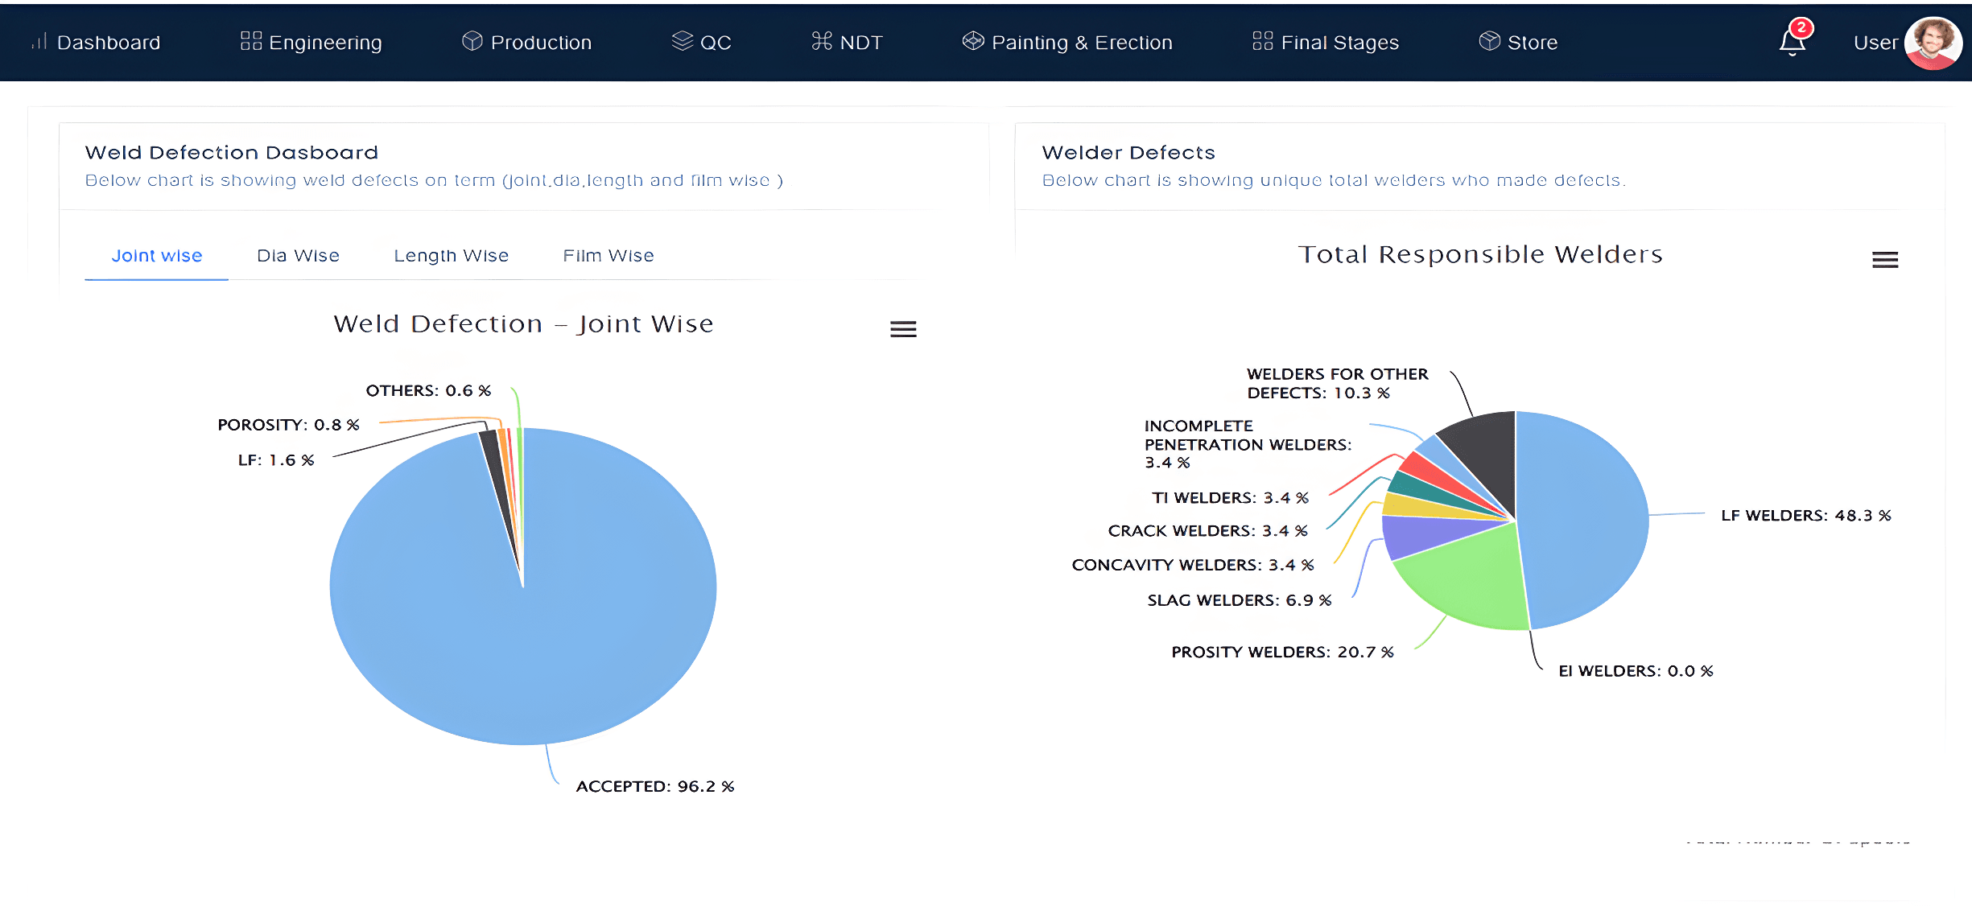Click the 'TI WELDERS: 3.4 %' label
The height and width of the screenshot is (906, 1972).
1230,498
